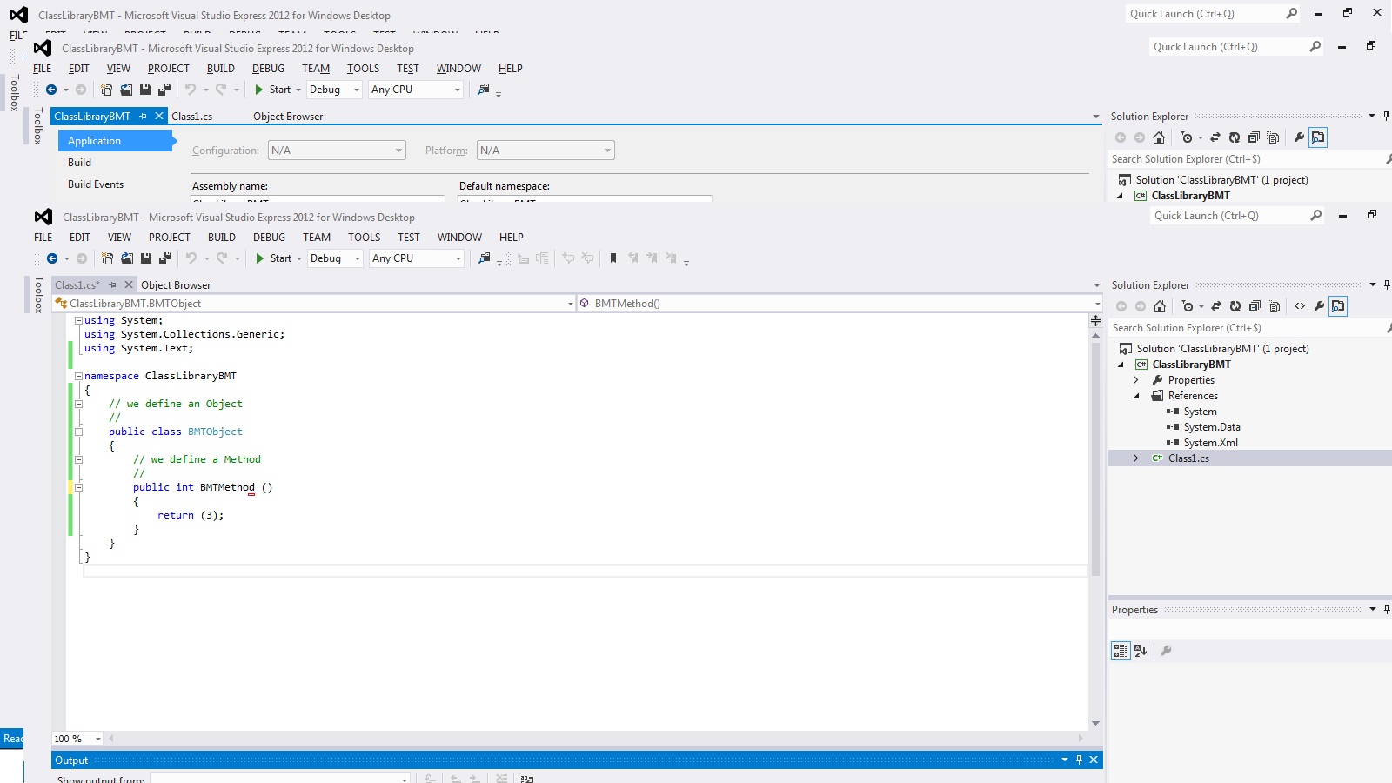Collapse the public class BMTObject code block
Image resolution: width=1392 pixels, height=783 pixels.
point(78,432)
